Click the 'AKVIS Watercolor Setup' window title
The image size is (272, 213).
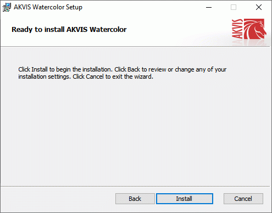pyautogui.click(x=48, y=7)
